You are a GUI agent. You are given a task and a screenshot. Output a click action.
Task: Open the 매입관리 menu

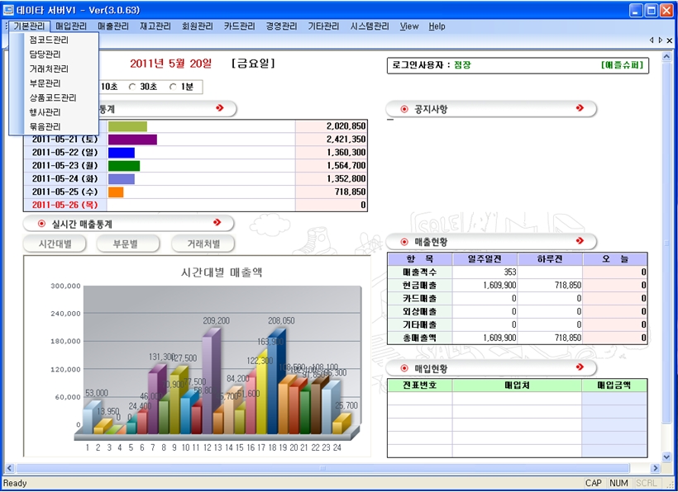point(71,26)
